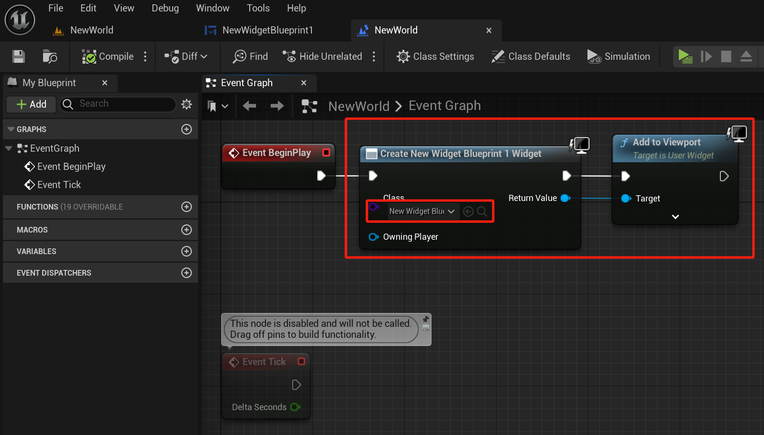The width and height of the screenshot is (764, 435).
Task: Open the Debug menu
Action: coord(165,8)
